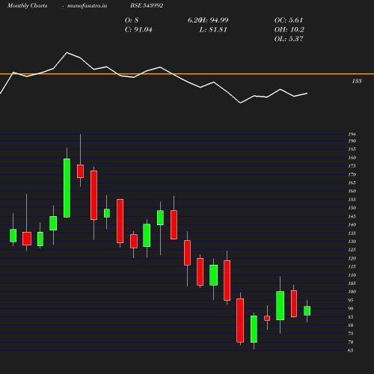Click the orange horizontal reference line

point(187,74)
